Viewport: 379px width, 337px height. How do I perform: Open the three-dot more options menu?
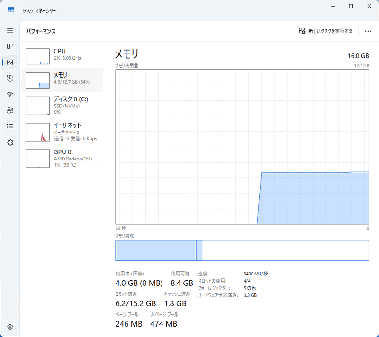click(368, 31)
